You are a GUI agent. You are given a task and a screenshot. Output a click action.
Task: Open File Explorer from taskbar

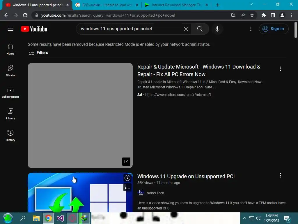click(x=36, y=218)
